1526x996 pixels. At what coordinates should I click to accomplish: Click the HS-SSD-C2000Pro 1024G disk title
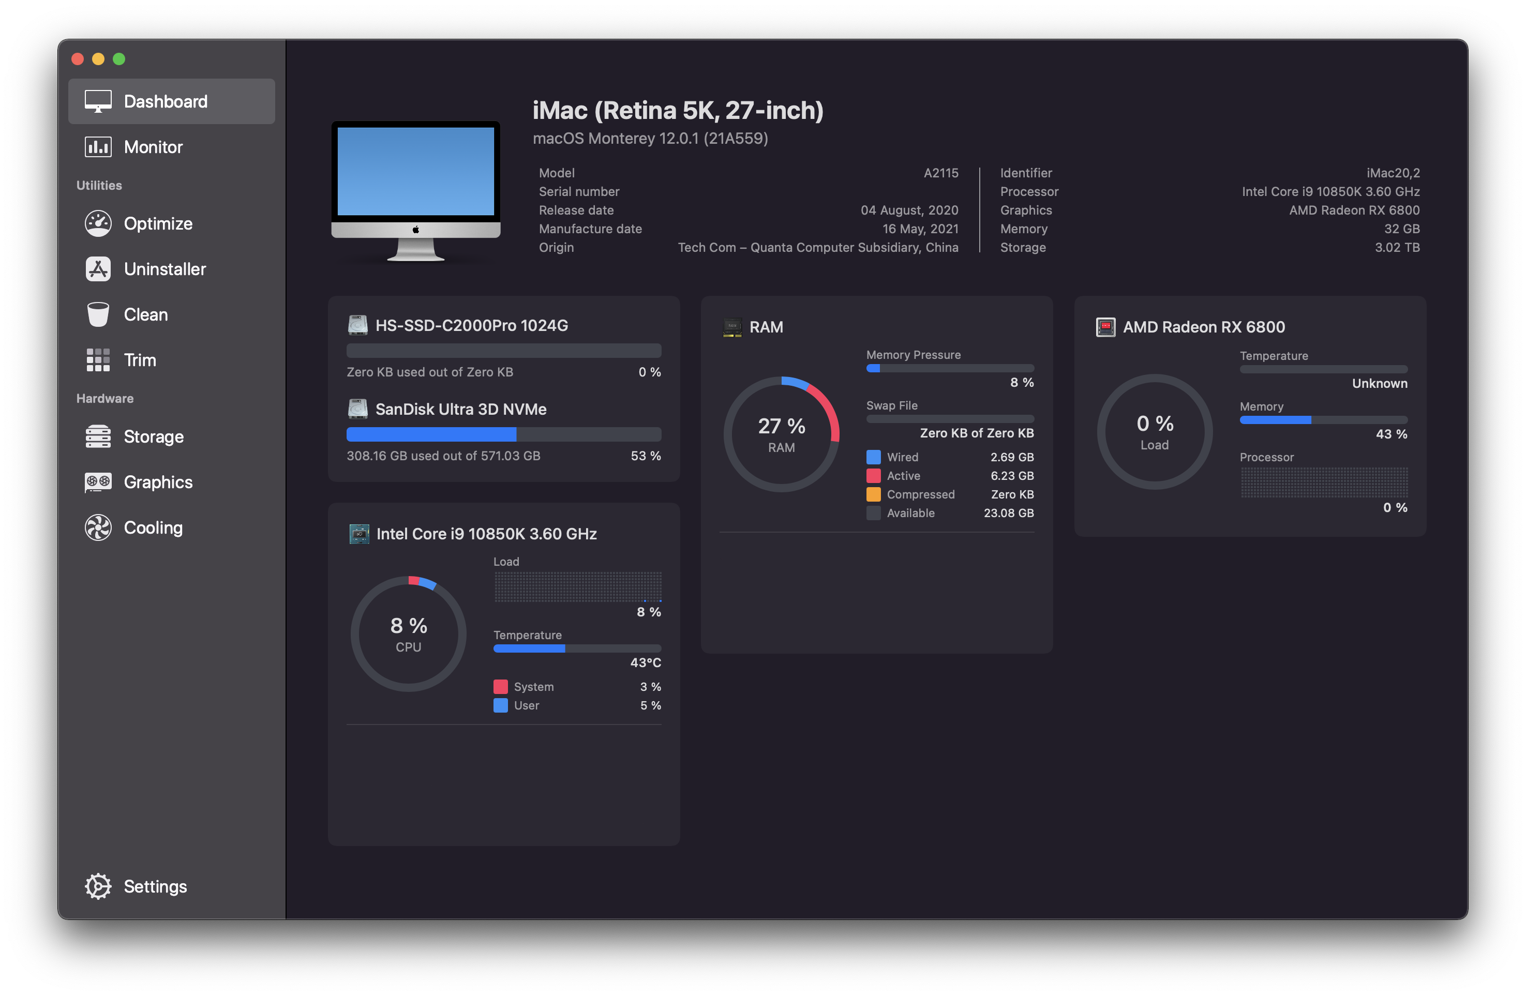coord(471,326)
